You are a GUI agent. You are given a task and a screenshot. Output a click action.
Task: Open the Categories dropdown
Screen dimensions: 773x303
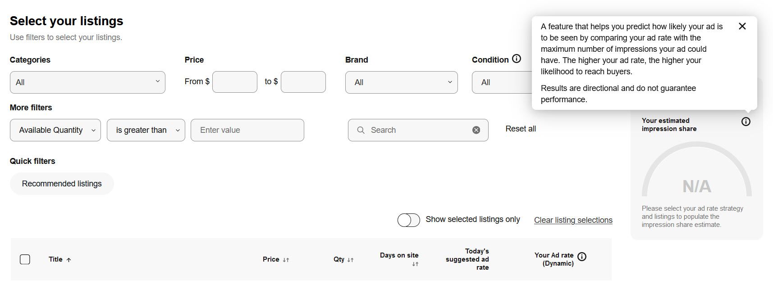87,82
